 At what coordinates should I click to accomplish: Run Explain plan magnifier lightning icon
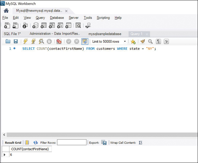coord(41,41)
